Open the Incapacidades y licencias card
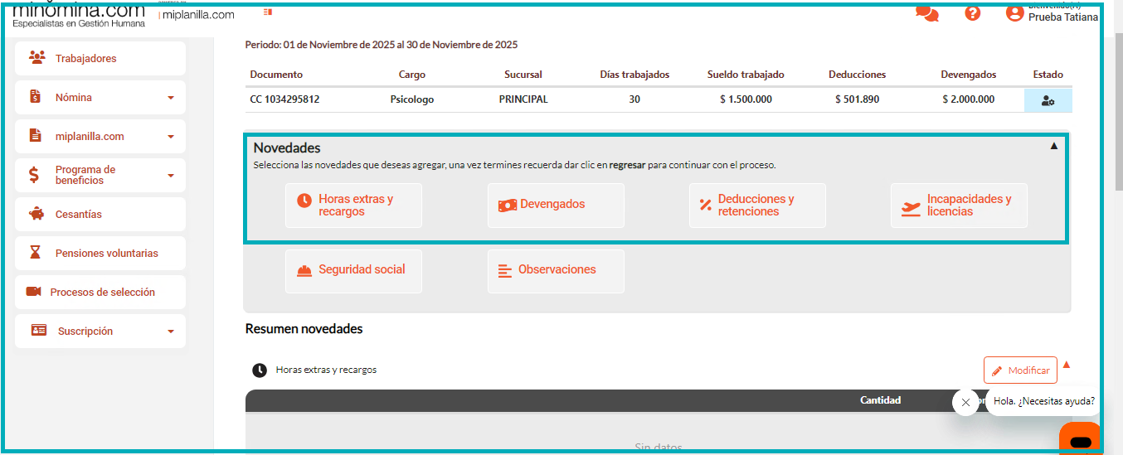This screenshot has width=1123, height=455. [x=959, y=206]
